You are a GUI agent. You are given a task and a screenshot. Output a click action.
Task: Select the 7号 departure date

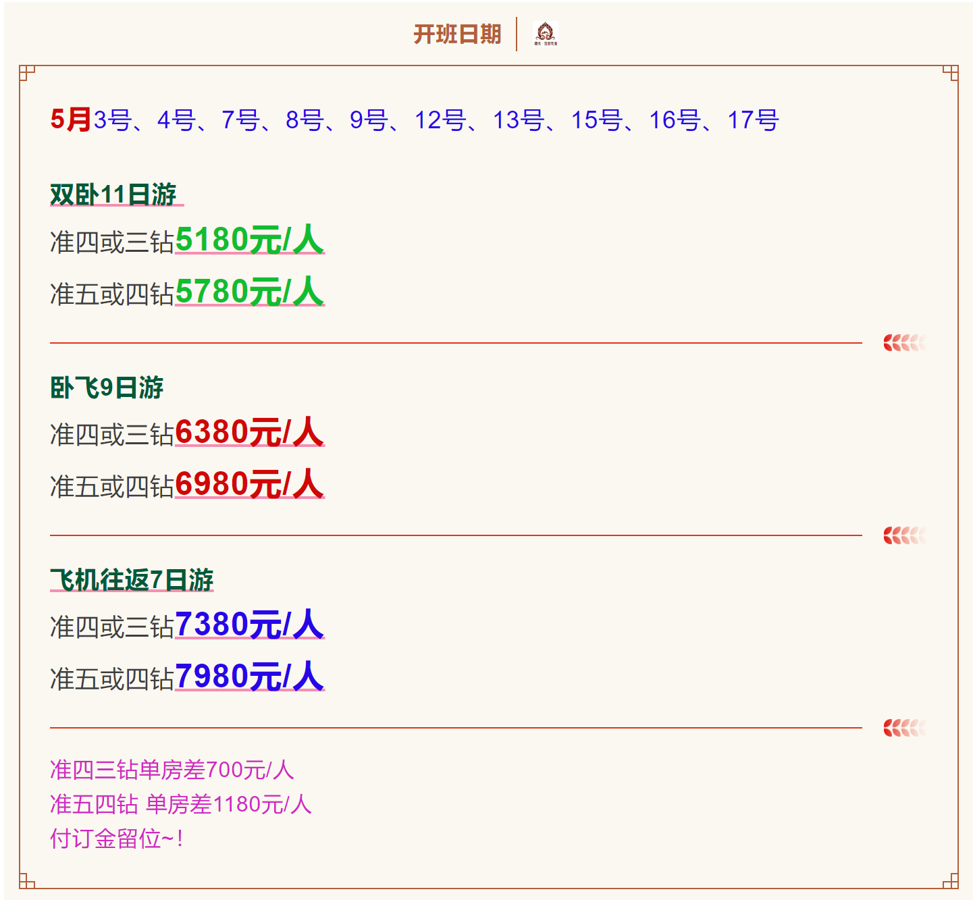click(240, 120)
